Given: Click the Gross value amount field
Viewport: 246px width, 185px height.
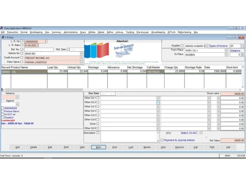Looking at the screenshot, I should (x=232, y=94).
